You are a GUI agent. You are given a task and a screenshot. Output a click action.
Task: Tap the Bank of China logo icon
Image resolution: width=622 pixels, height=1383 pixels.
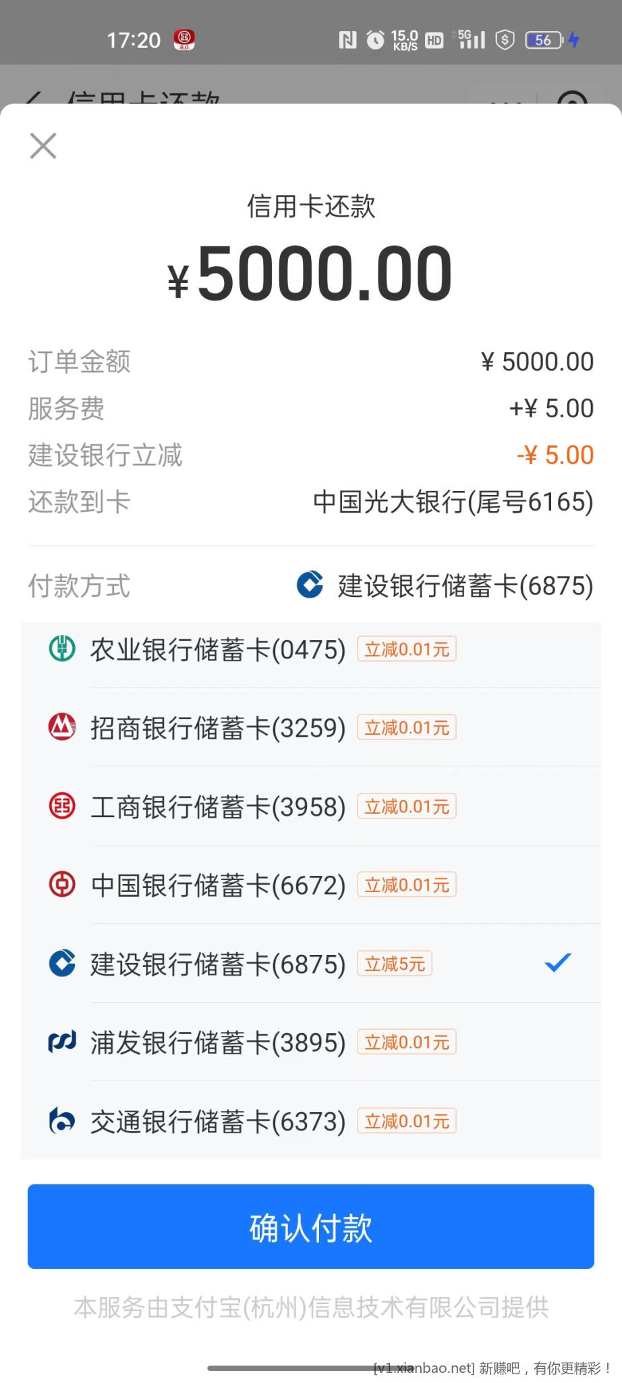[x=62, y=885]
